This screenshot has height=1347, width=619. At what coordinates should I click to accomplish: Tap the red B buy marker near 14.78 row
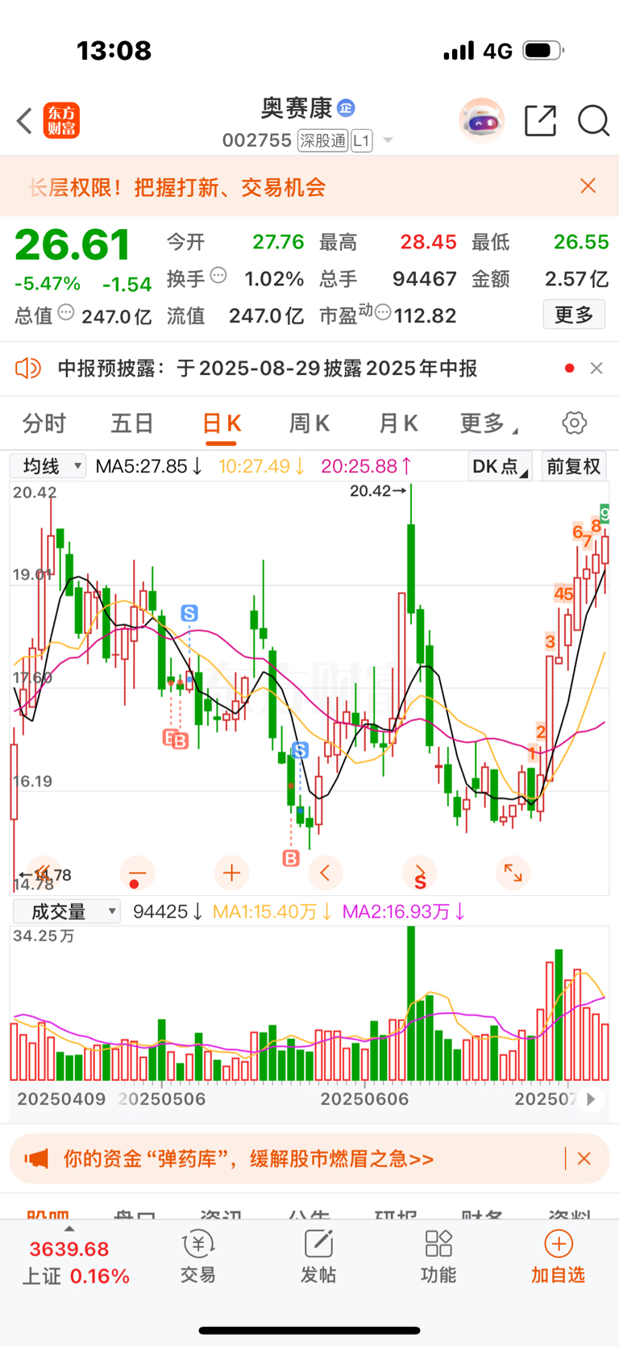click(291, 858)
